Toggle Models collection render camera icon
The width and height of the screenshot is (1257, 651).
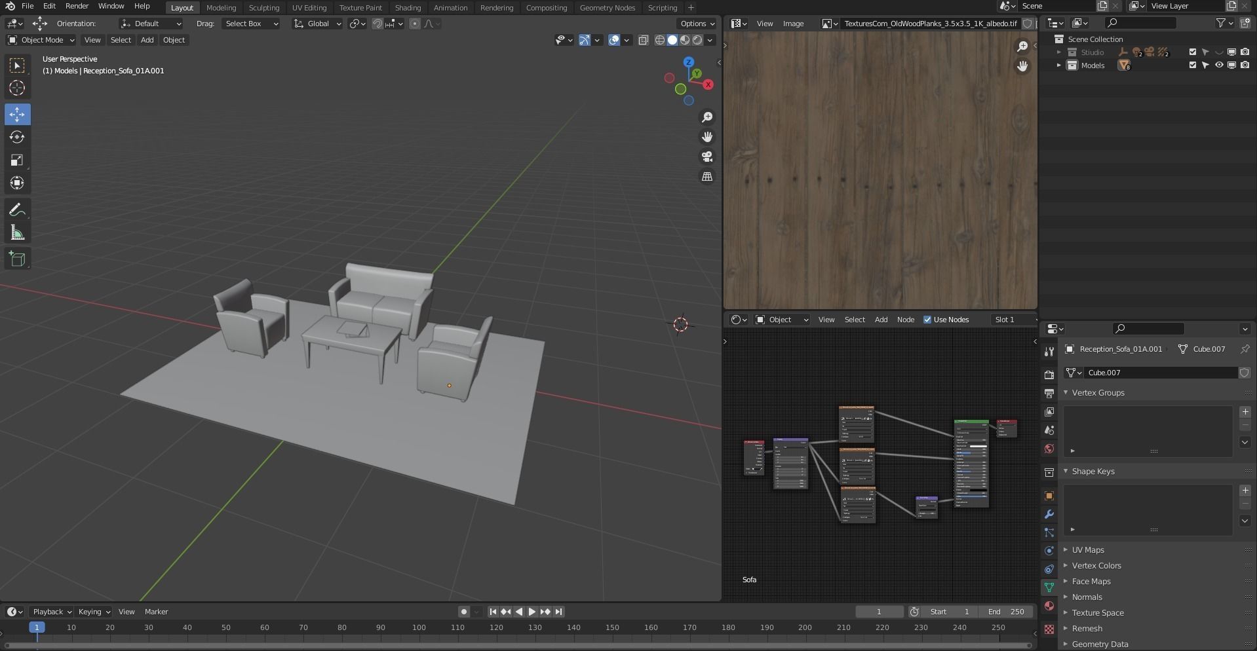pyautogui.click(x=1245, y=65)
